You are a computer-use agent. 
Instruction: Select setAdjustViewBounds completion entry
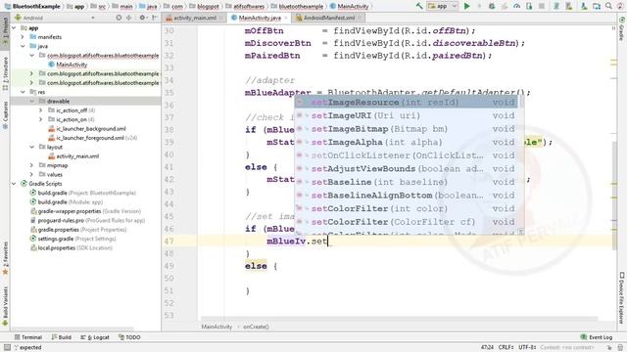tap(407, 169)
